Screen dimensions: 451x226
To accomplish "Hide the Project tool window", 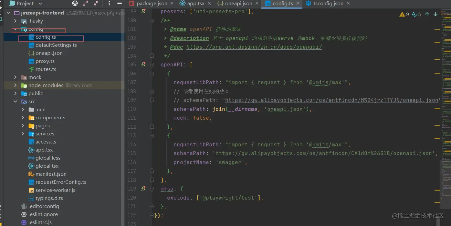I will [x=120, y=4].
